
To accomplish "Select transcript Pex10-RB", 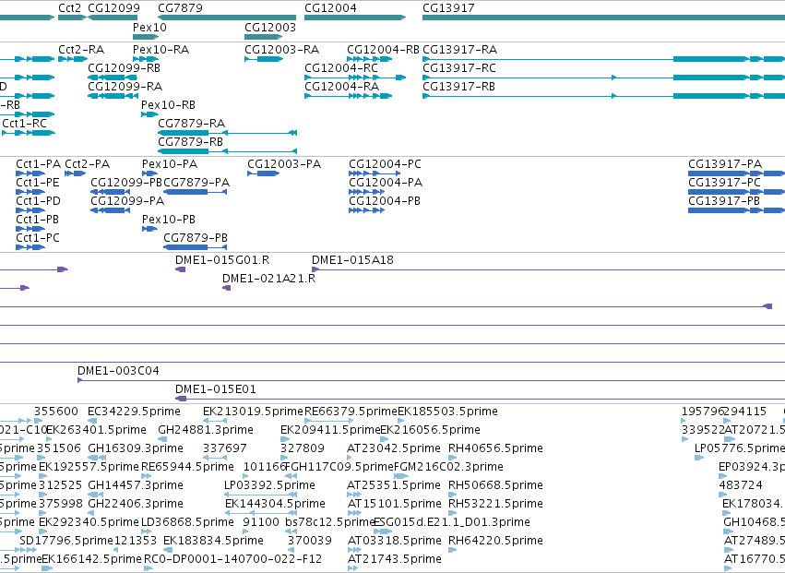I will [x=168, y=104].
